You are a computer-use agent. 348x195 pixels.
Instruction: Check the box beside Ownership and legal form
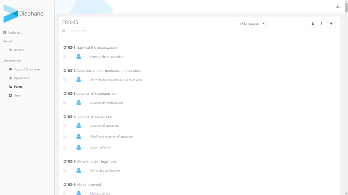(65, 170)
